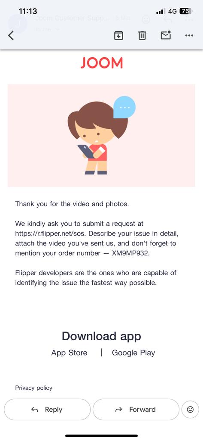
Task: Open the three-dot more options menu
Action: pyautogui.click(x=189, y=35)
